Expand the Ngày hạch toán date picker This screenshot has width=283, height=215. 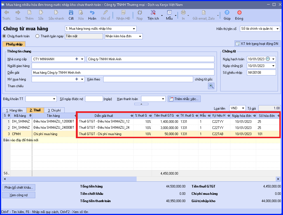point(273,59)
